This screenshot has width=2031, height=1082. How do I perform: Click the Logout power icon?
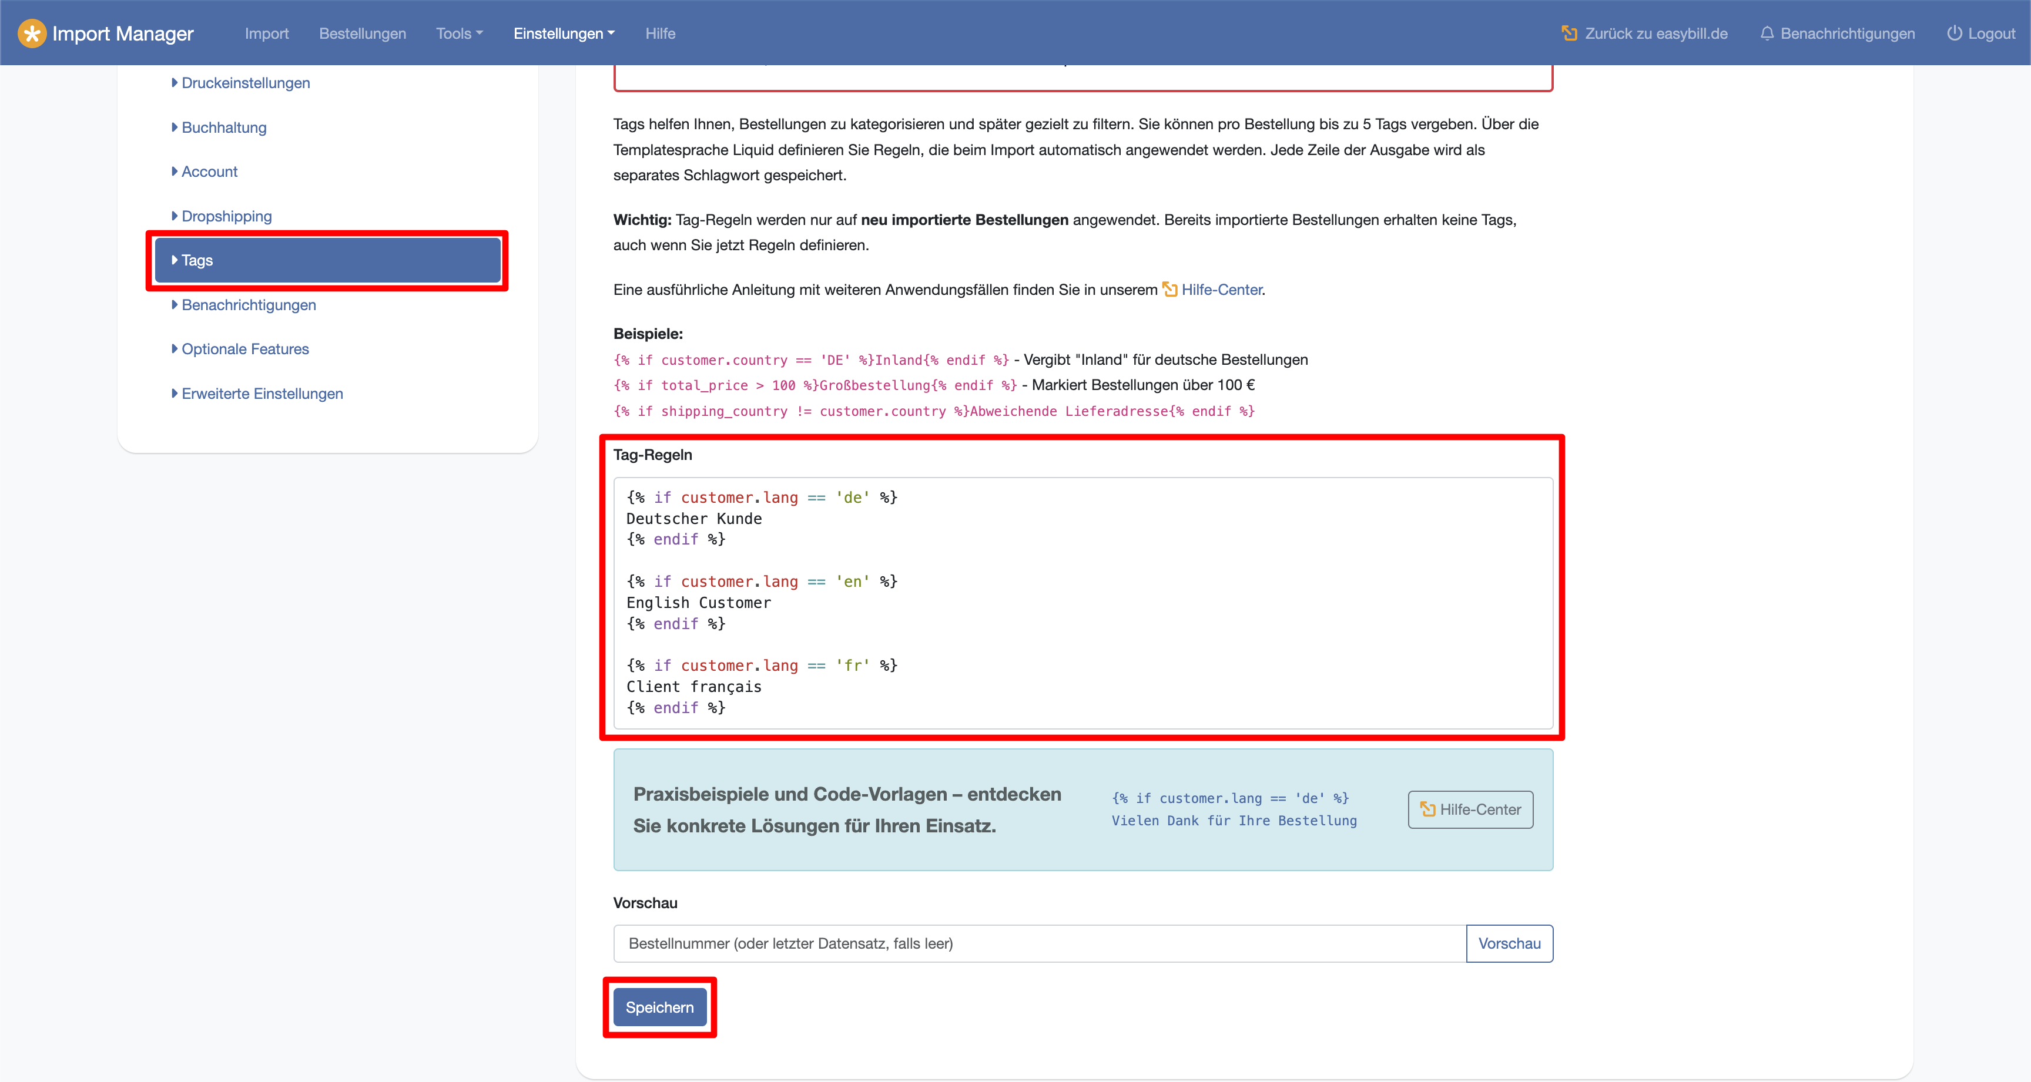pos(1954,33)
